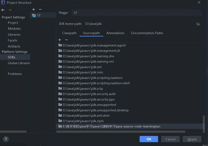Remove the selected source path with the minus icon
This screenshot has height=146, width=208.
coord(66,40)
